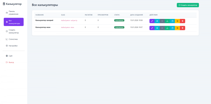Delete Калькулятор окон with the trash icon
The width and height of the screenshot is (211, 104).
click(183, 28)
